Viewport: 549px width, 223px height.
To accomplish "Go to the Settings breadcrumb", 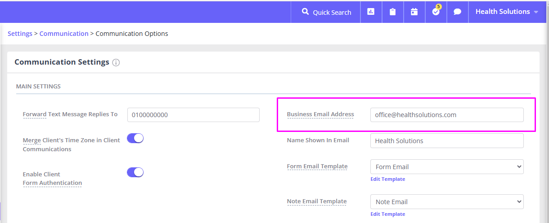I will coord(20,34).
